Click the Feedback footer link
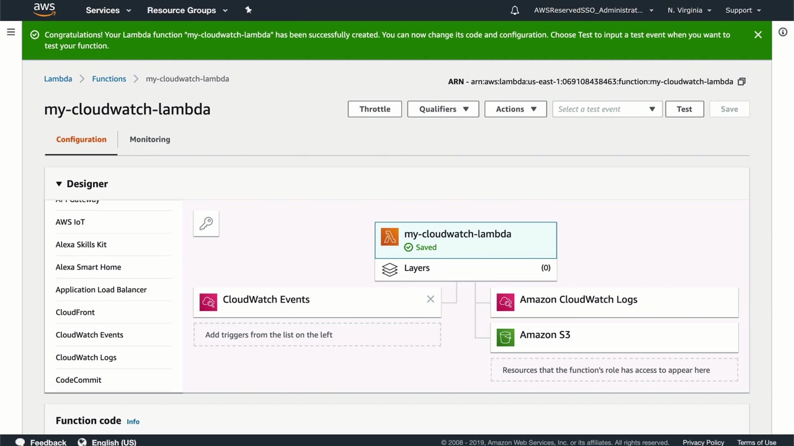Viewport: 794px width, 446px height. 48,442
